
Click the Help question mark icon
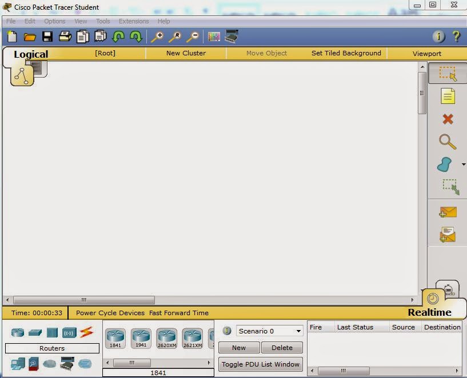point(456,37)
